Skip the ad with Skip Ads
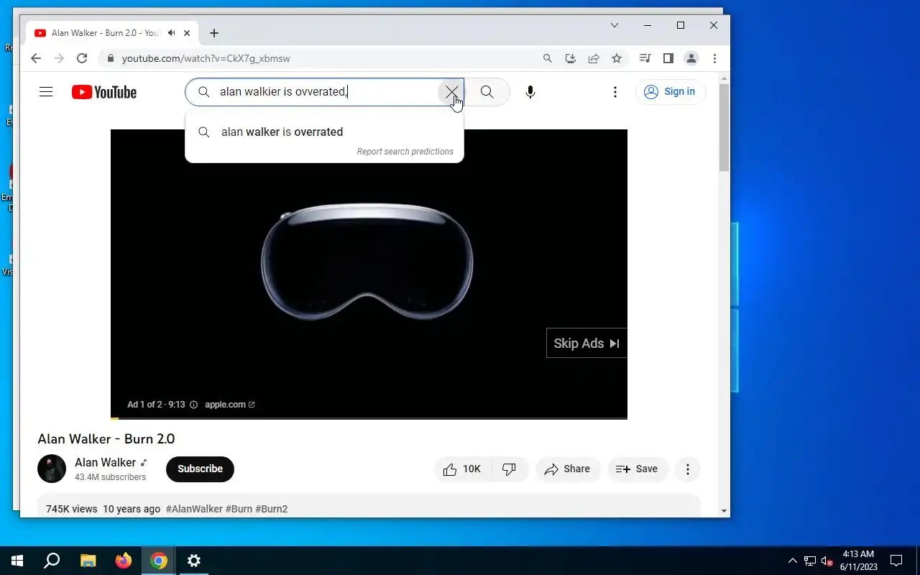 586,344
